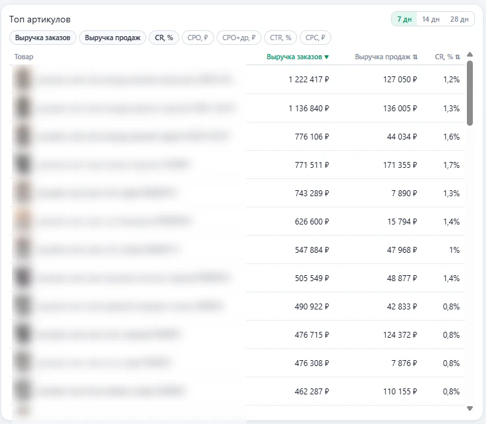Open product thumbnail in 1 136 840 ₽ row
The image size is (486, 424).
pyautogui.click(x=23, y=108)
